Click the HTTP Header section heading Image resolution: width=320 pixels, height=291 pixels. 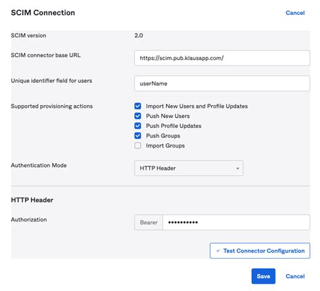pos(32,200)
